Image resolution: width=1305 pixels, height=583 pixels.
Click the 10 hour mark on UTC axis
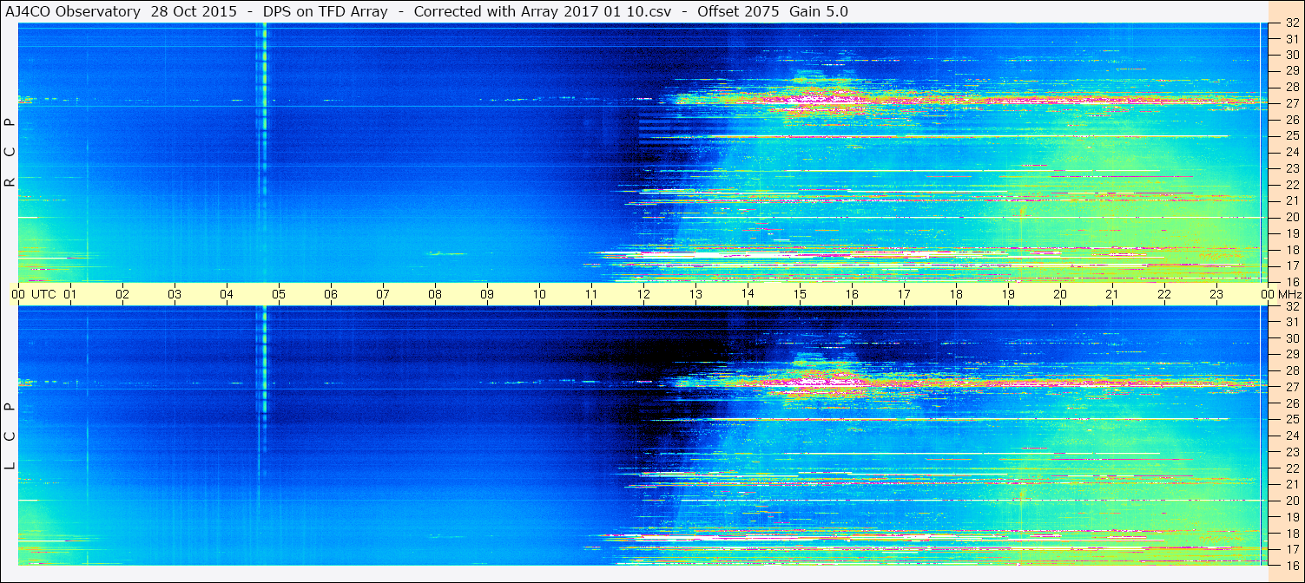click(539, 294)
